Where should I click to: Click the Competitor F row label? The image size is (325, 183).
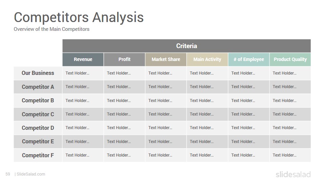38,155
